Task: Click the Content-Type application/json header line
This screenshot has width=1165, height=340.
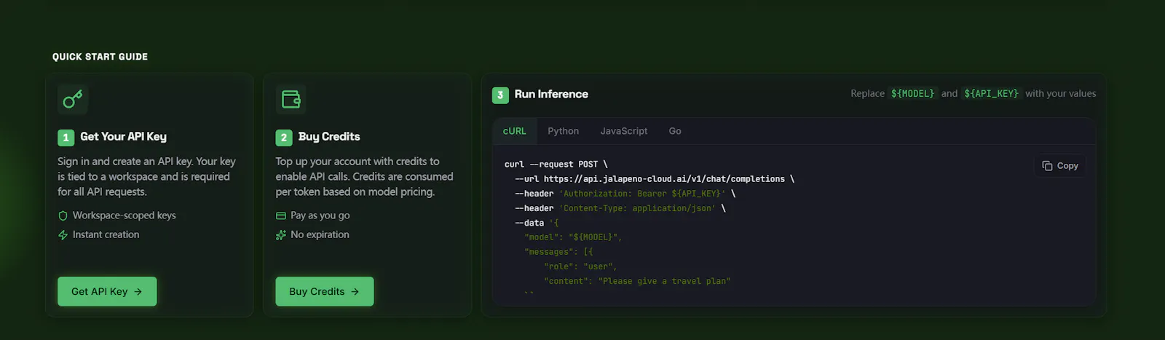Action: point(620,208)
